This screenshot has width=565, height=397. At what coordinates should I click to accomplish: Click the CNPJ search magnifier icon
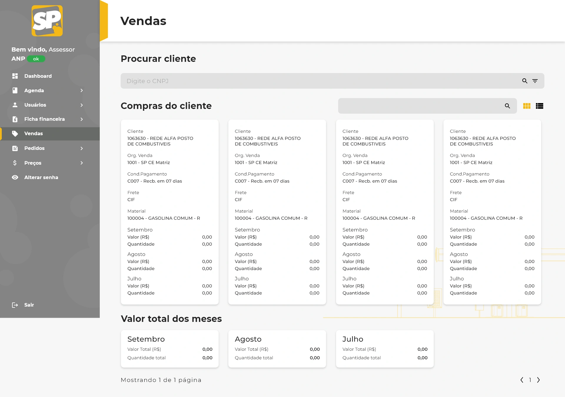coord(525,81)
